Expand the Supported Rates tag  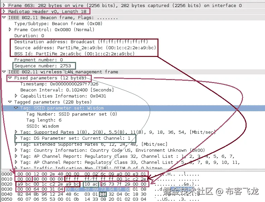point(16,132)
